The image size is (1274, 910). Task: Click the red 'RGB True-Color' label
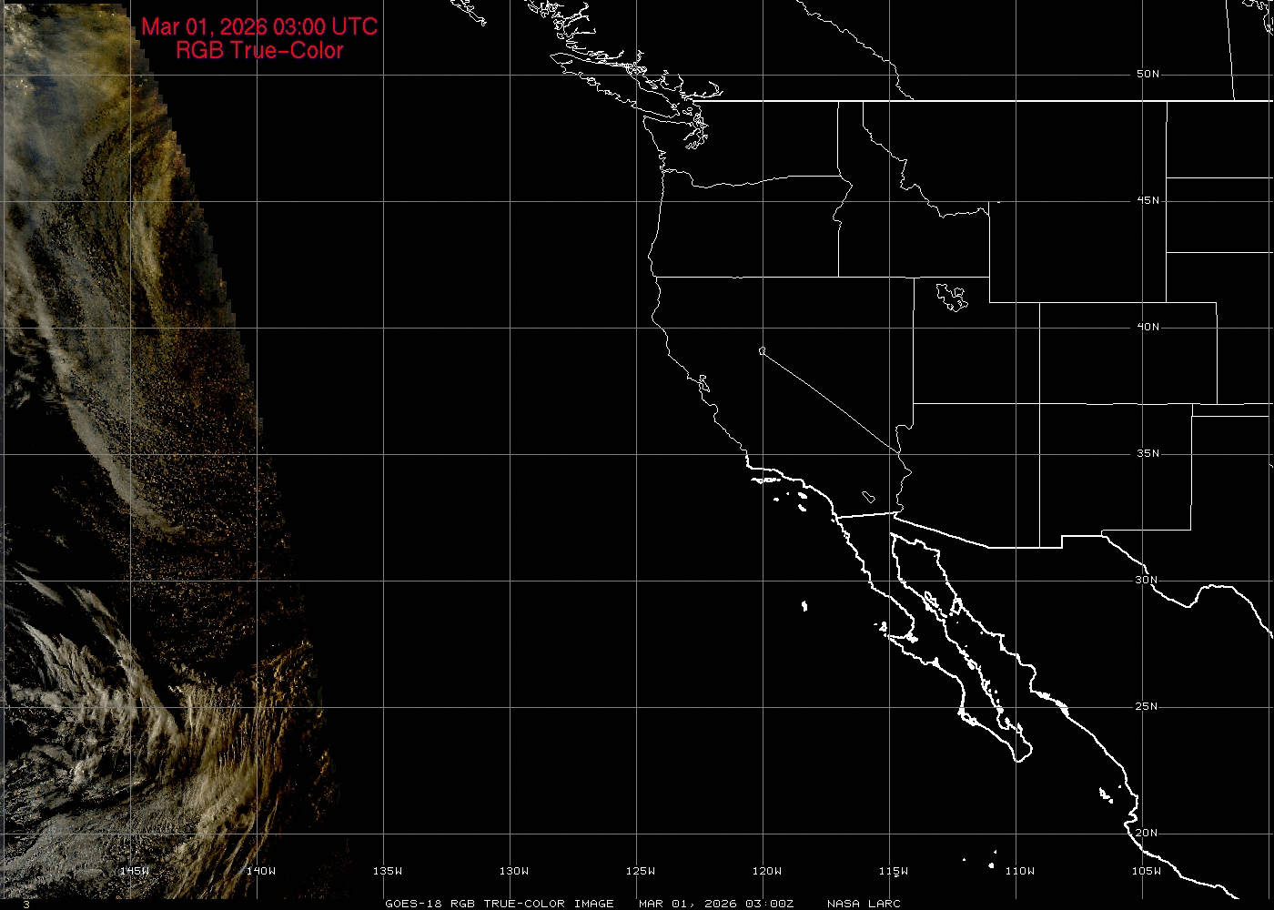click(259, 51)
